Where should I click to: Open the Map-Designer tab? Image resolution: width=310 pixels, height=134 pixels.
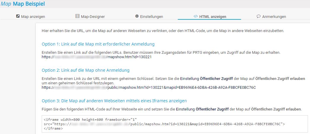click(93, 17)
